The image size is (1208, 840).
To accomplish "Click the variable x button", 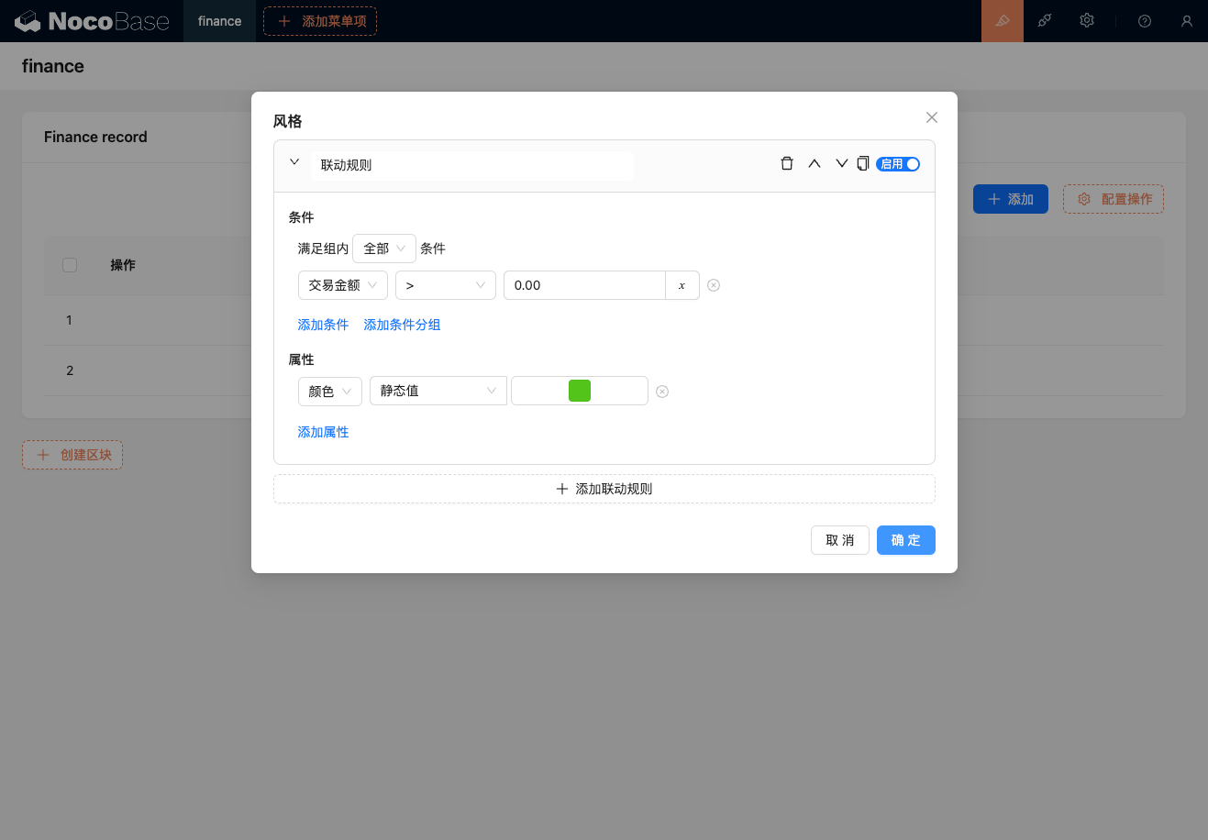I will tap(682, 285).
